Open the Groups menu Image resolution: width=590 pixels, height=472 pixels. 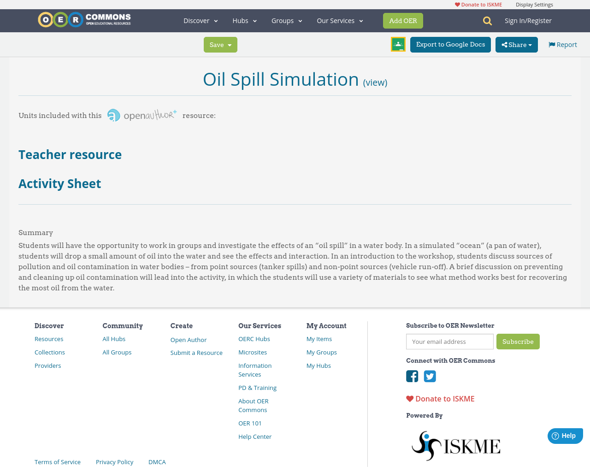(286, 20)
